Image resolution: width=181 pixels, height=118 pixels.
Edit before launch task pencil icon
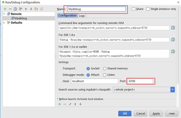click(x=70, y=104)
